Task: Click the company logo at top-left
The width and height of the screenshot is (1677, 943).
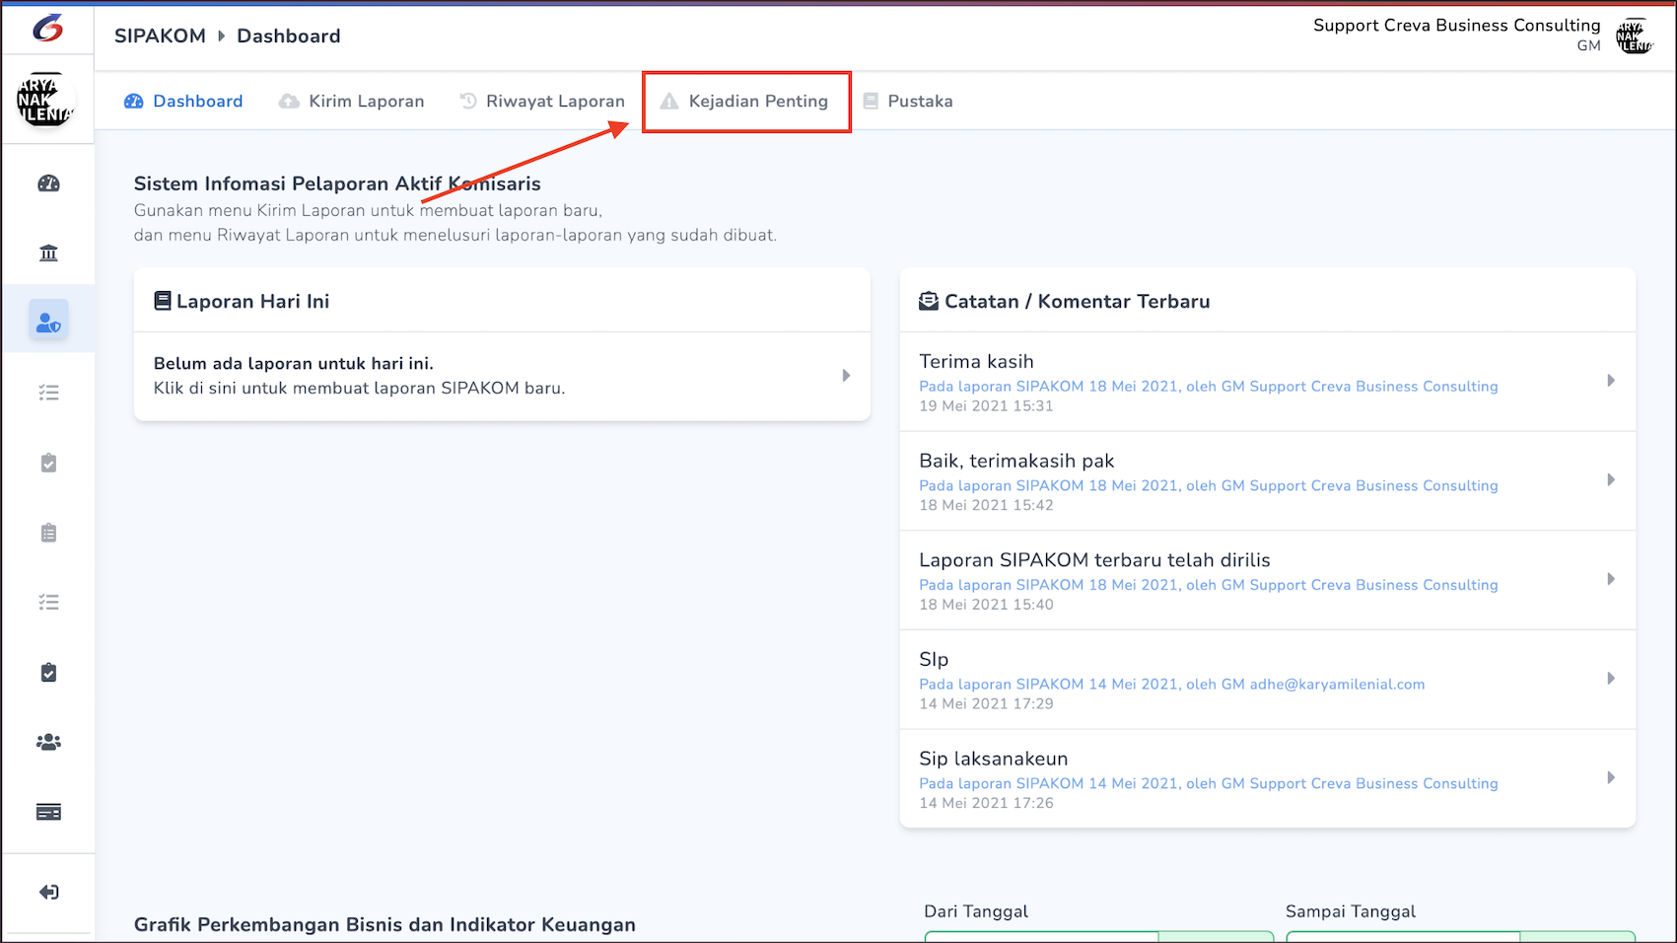Action: 47,29
